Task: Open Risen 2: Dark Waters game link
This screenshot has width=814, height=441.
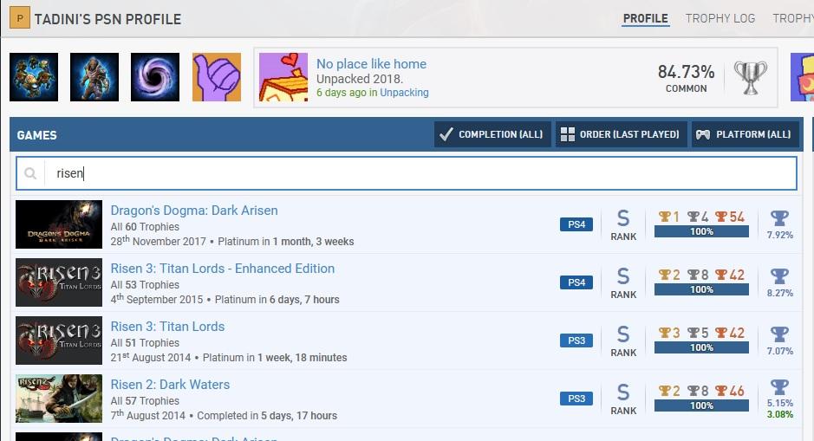Action: click(x=170, y=385)
